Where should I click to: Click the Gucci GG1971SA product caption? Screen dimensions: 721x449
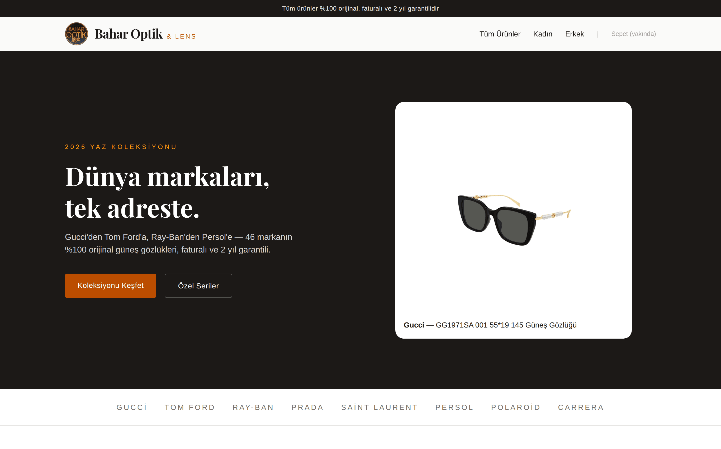[490, 325]
